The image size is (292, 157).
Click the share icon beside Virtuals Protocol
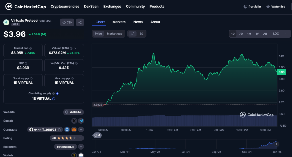tap(80, 23)
